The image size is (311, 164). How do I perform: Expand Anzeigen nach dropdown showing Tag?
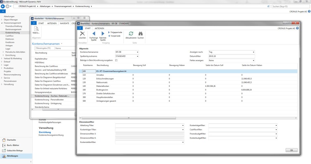point(253,52)
